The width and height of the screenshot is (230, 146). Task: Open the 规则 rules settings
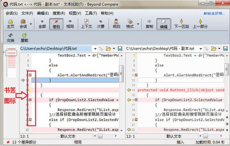pyautogui.click(x=116, y=24)
